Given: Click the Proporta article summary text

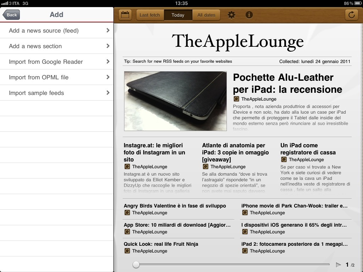Looking at the screenshot, I should click(x=290, y=118).
